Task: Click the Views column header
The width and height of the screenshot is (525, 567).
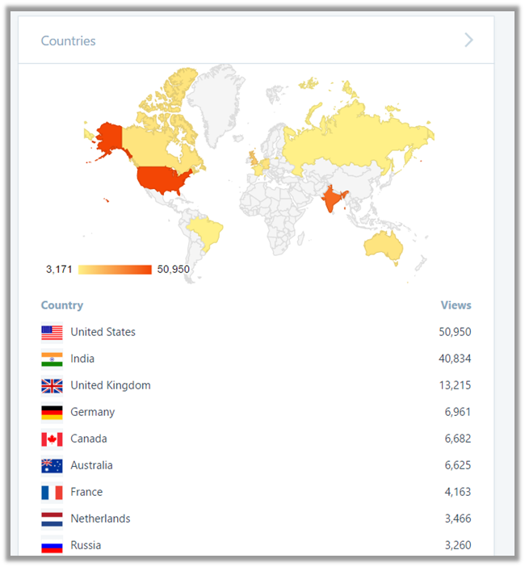Action: (456, 305)
